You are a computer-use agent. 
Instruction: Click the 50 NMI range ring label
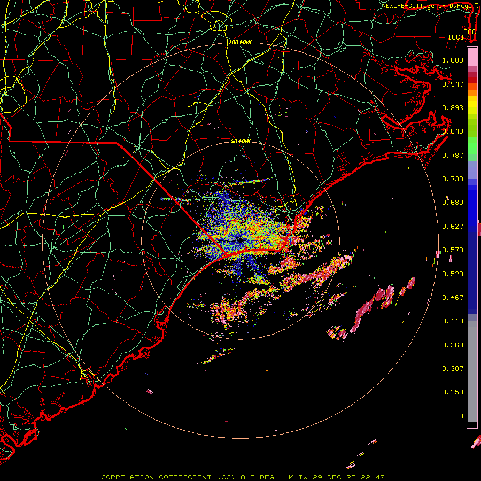(x=241, y=141)
